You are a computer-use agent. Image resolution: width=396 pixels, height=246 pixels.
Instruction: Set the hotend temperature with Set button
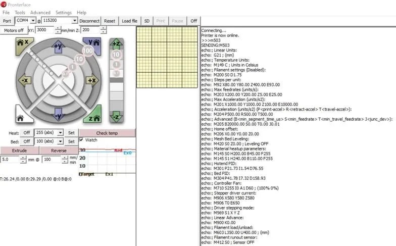[72, 132]
